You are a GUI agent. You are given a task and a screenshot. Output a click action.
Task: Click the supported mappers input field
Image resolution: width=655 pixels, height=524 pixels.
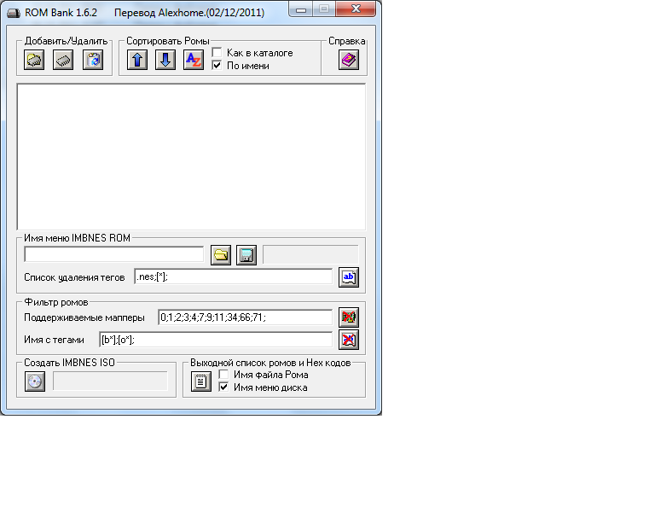pyautogui.click(x=246, y=317)
